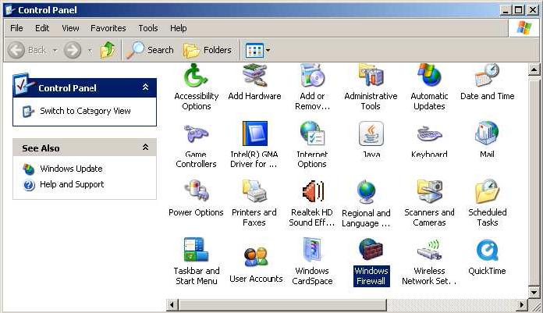
Task: Select the Windows Firewall icon
Action: [x=371, y=250]
